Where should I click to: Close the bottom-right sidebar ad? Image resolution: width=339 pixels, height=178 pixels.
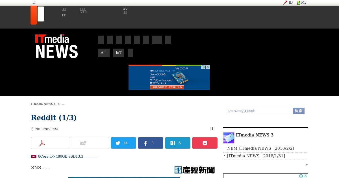coord(305,176)
